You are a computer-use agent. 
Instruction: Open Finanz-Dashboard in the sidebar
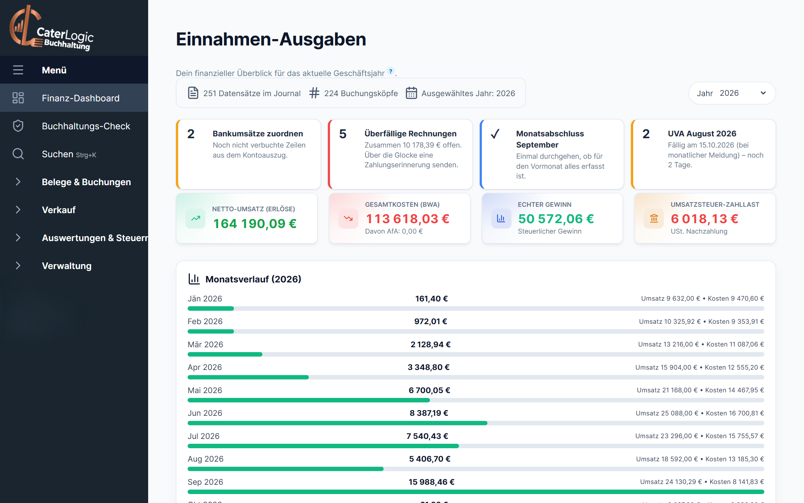coord(74,98)
